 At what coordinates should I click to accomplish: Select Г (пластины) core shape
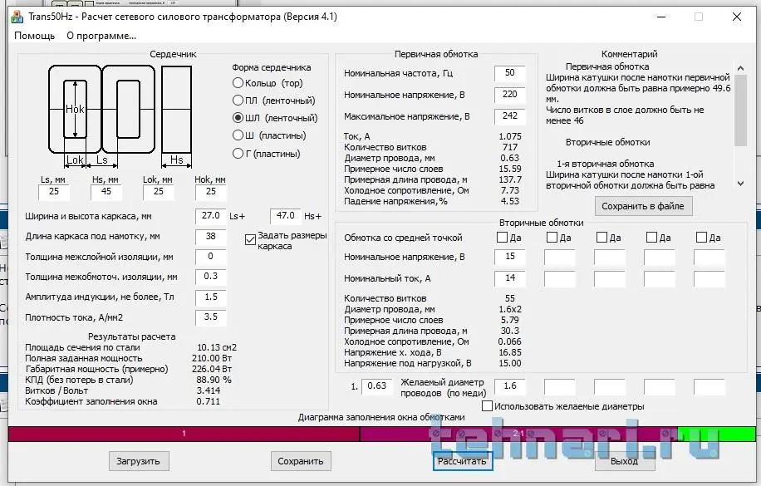(267, 154)
